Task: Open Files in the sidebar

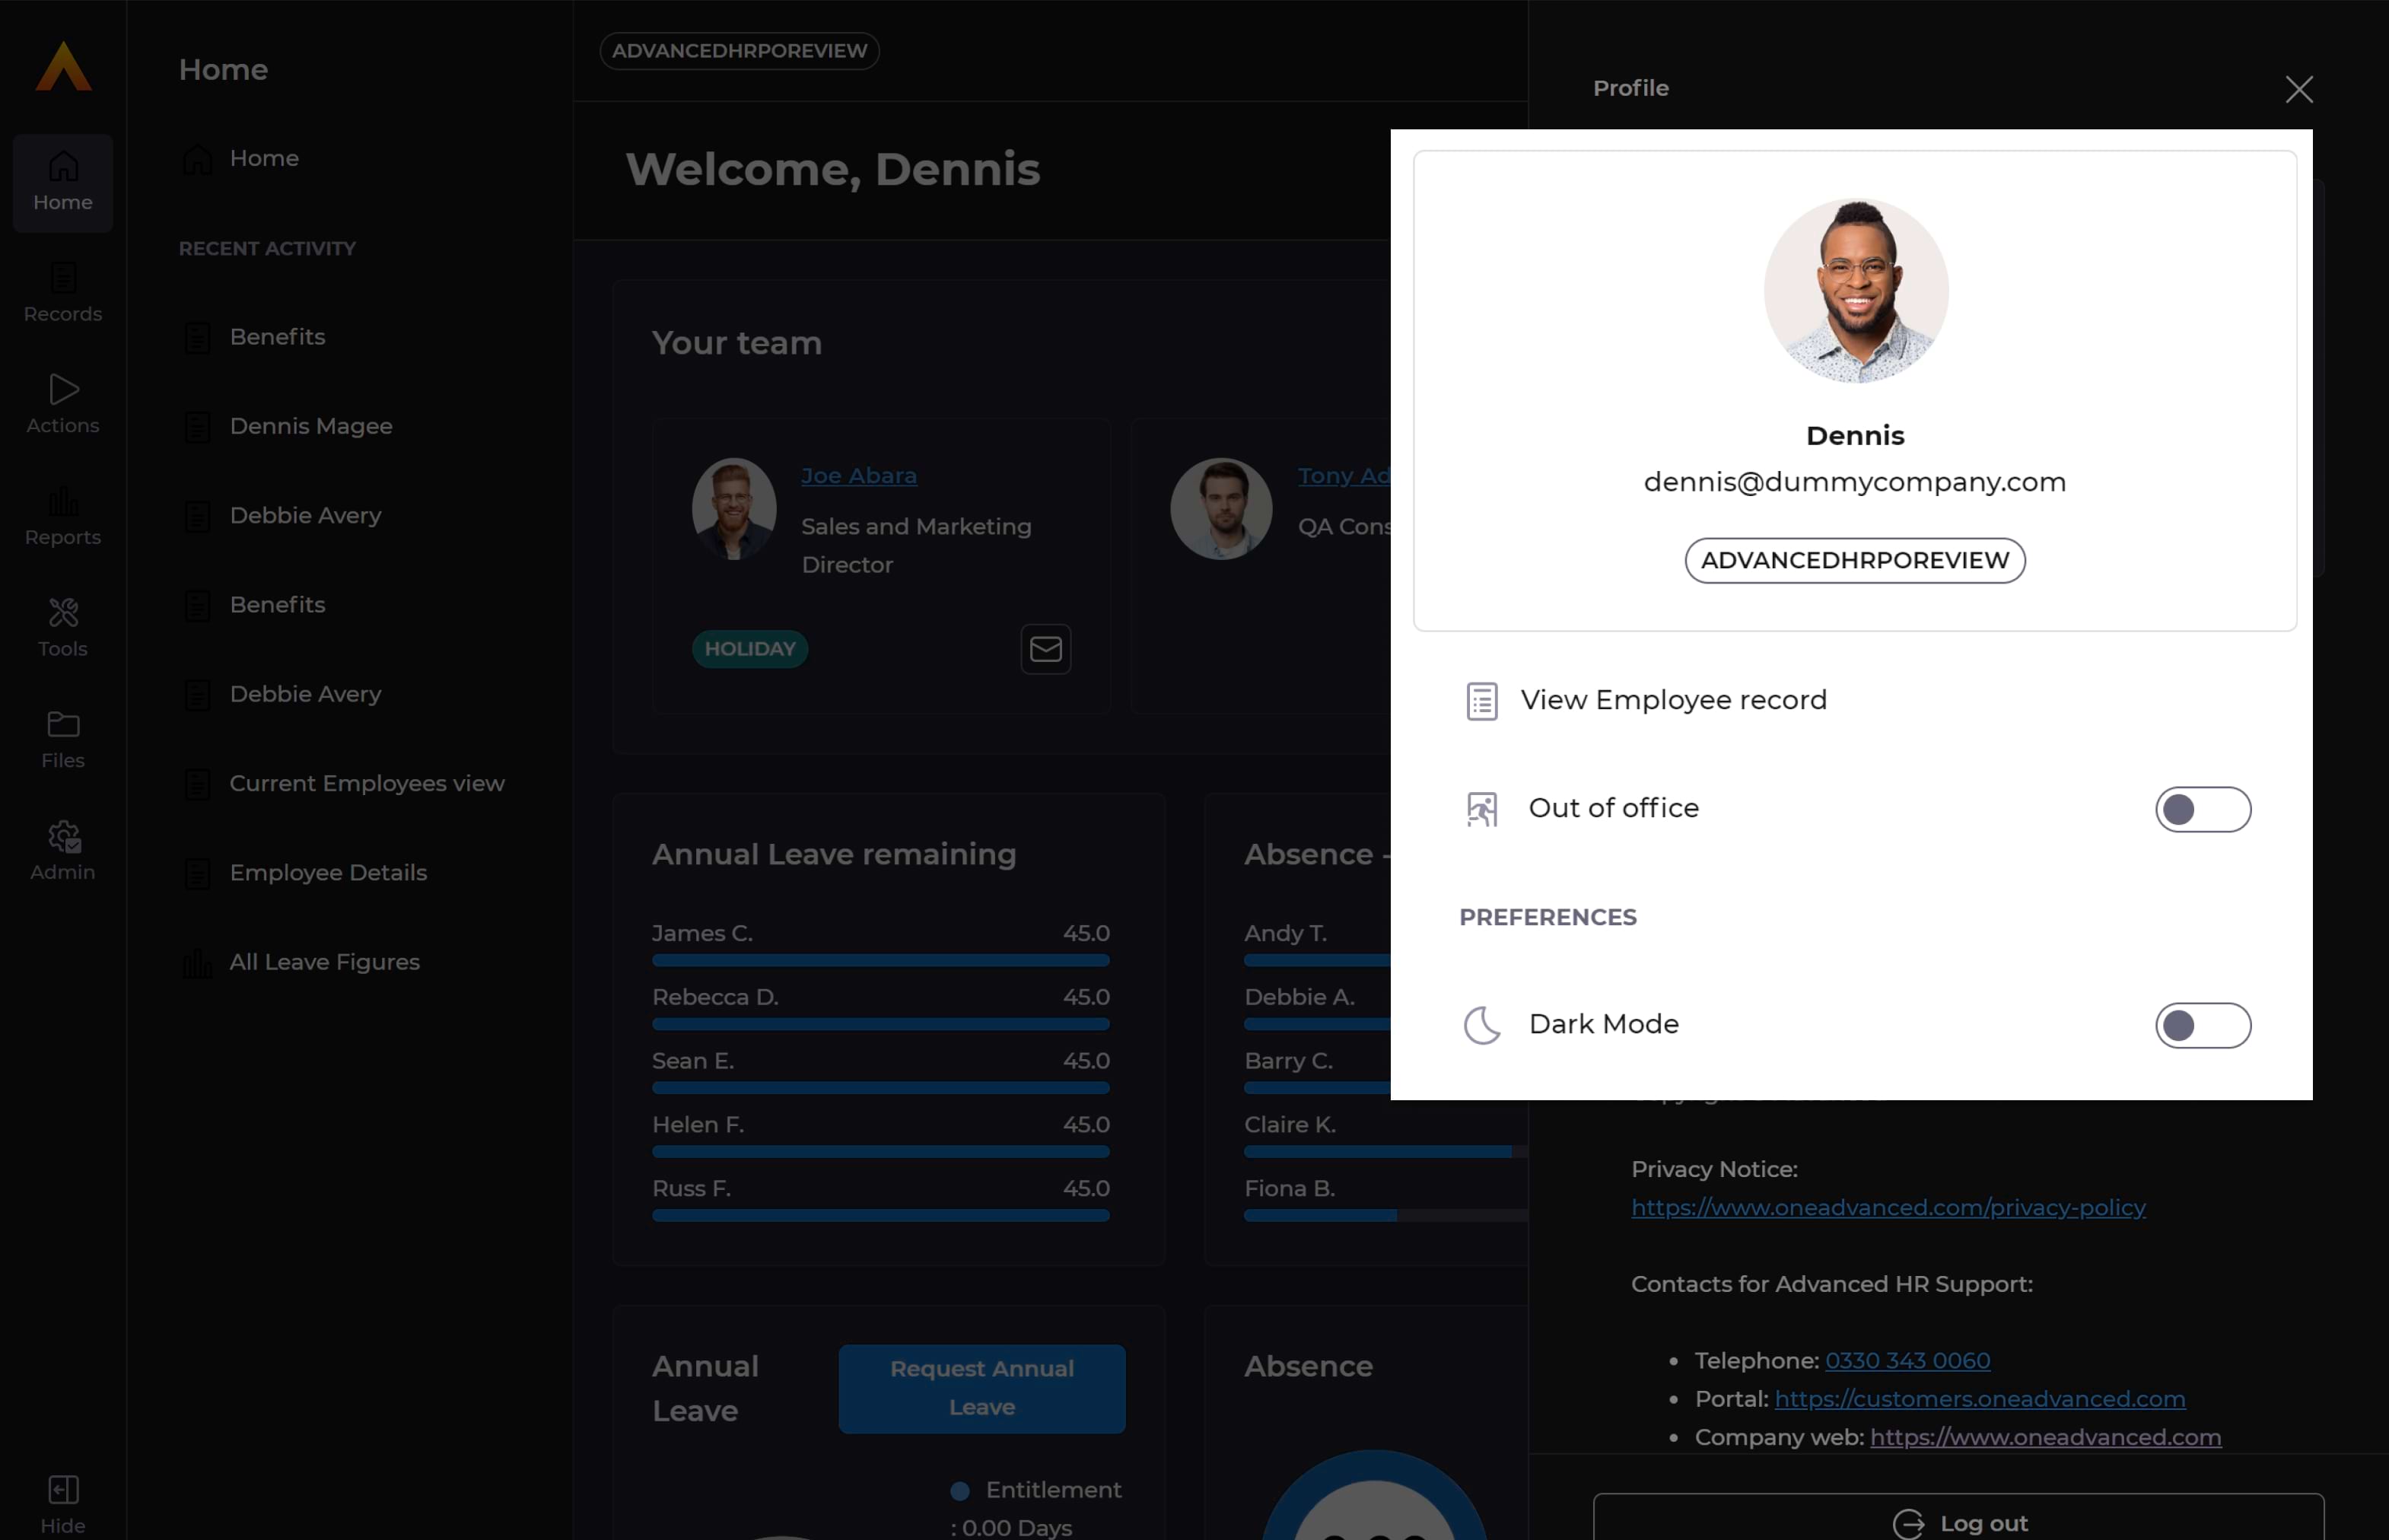Action: click(63, 740)
